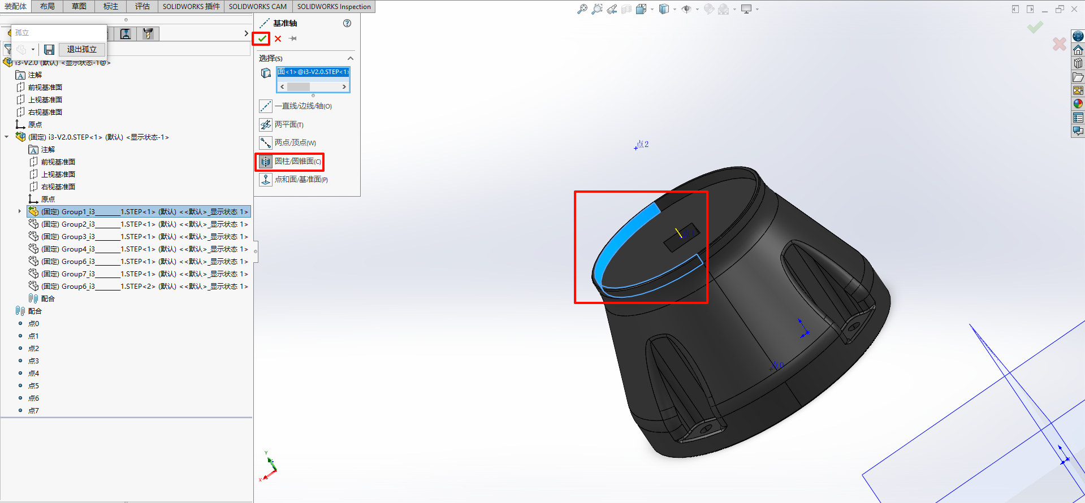The height and width of the screenshot is (503, 1085).
Task: Click the Zoom to Area icon
Action: pos(597,9)
